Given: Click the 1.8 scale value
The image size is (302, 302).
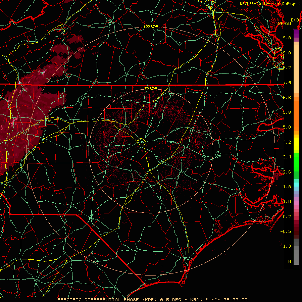Looking at the screenshot, I should pyautogui.click(x=287, y=187).
